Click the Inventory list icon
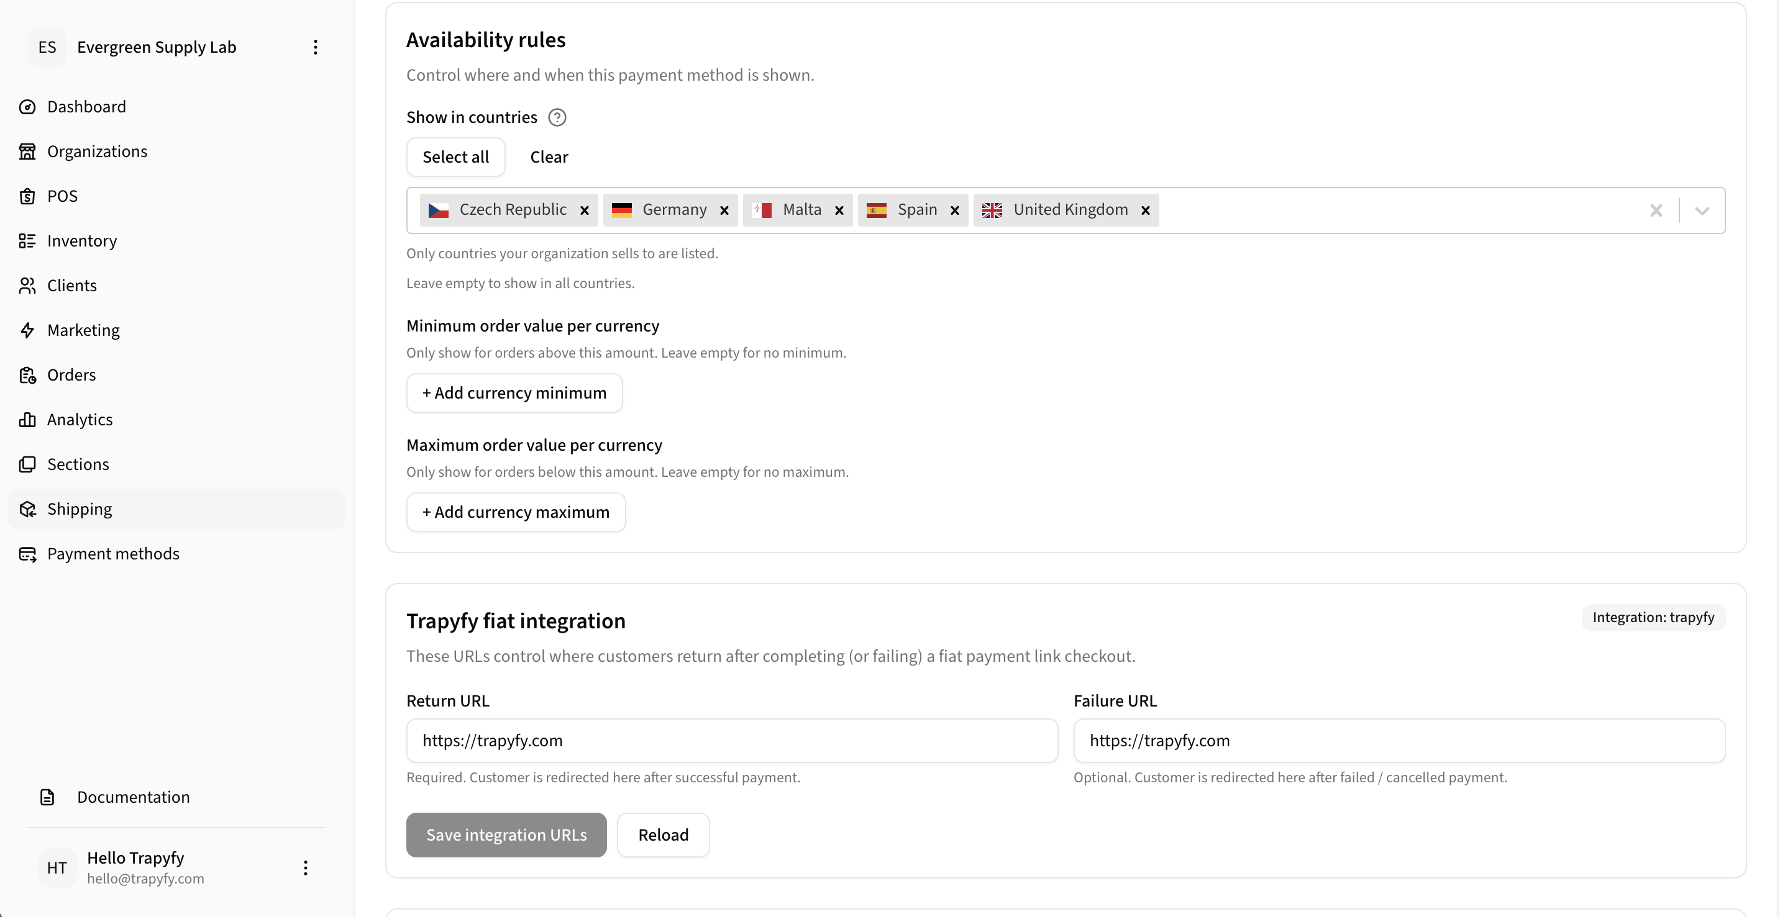1780x917 pixels. pos(27,241)
